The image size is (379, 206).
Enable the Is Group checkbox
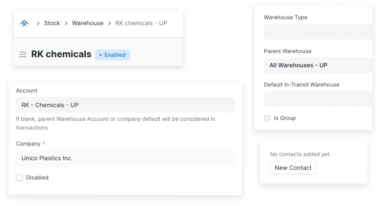(x=267, y=118)
